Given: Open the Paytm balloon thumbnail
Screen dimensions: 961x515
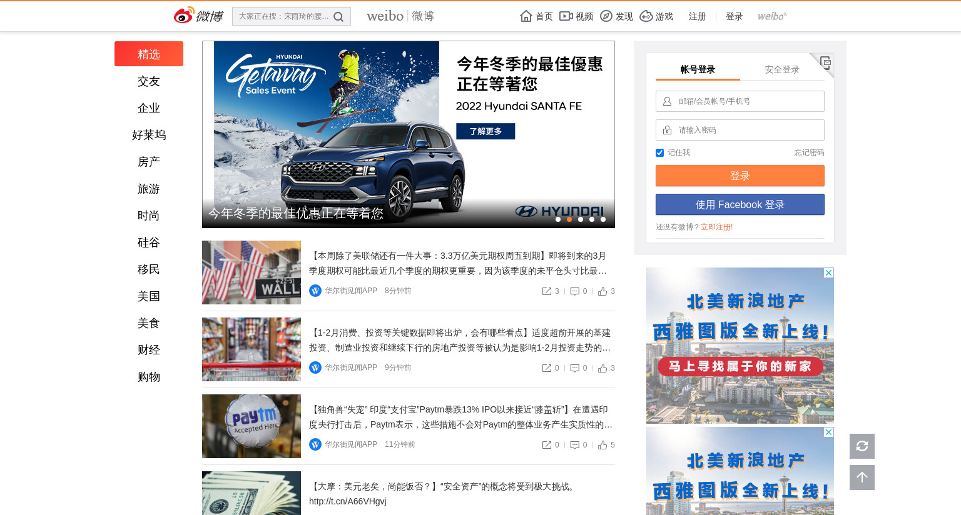Looking at the screenshot, I should coord(252,426).
